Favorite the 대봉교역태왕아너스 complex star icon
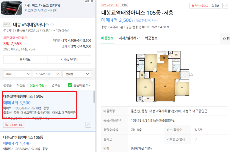Viewport: 230px width, 152px height. (x=52, y=25)
